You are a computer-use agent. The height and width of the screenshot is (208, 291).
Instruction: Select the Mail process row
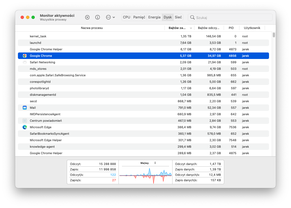coord(143,108)
